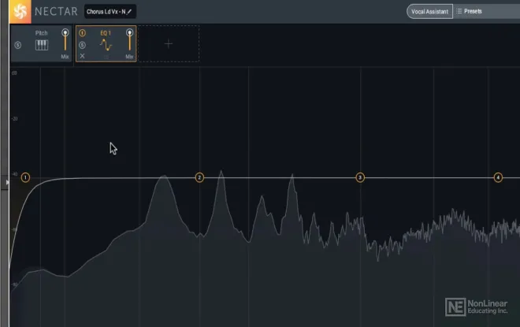Solo the EQ 1 module
The height and width of the screenshot is (327, 520).
coord(83,45)
